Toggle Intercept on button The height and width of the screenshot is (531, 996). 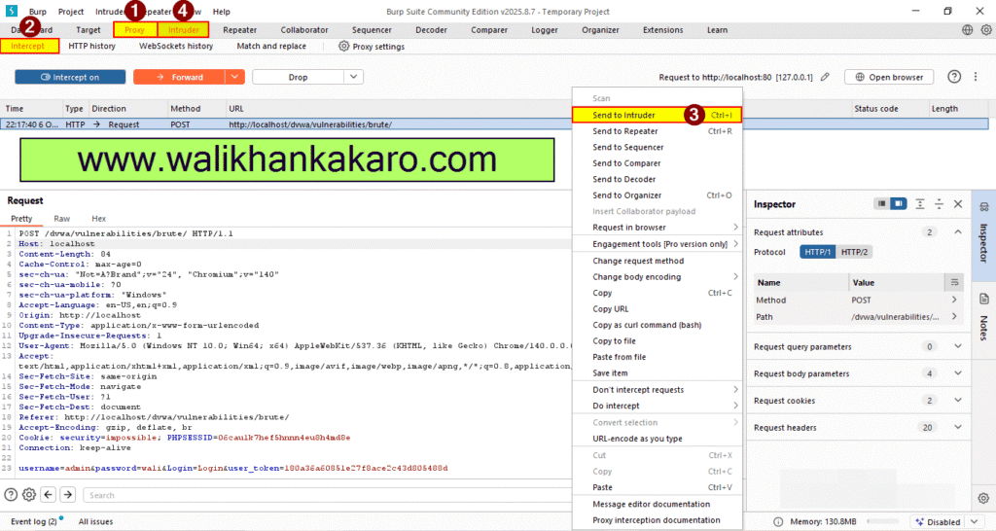tap(70, 77)
